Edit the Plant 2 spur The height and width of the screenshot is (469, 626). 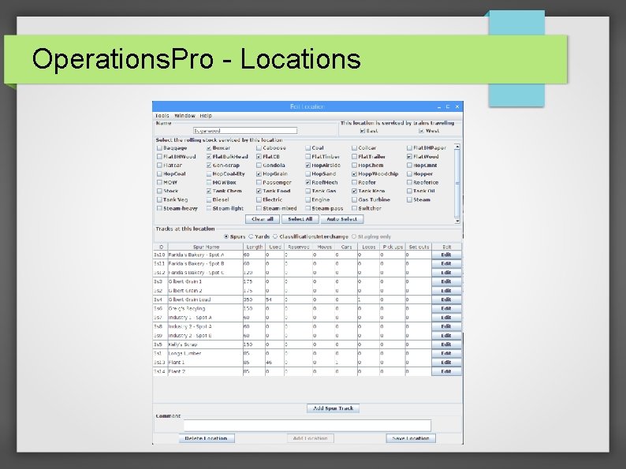tap(446, 371)
